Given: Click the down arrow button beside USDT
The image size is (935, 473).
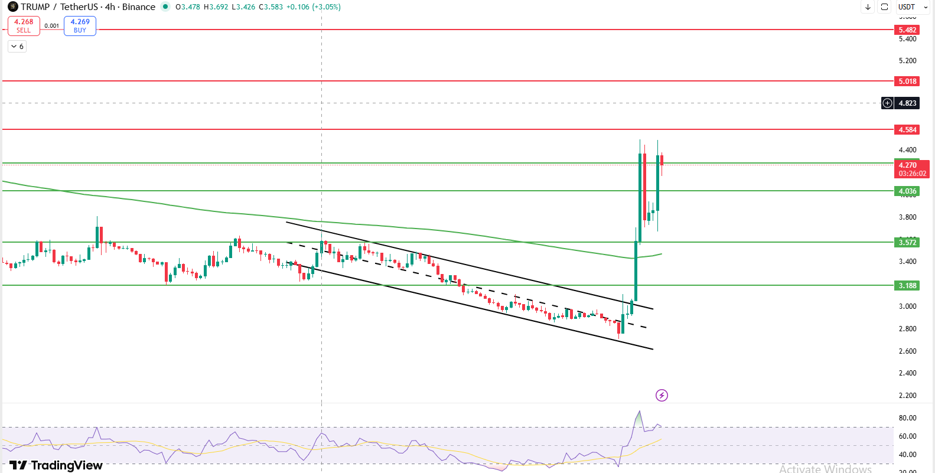Looking at the screenshot, I should [x=868, y=7].
